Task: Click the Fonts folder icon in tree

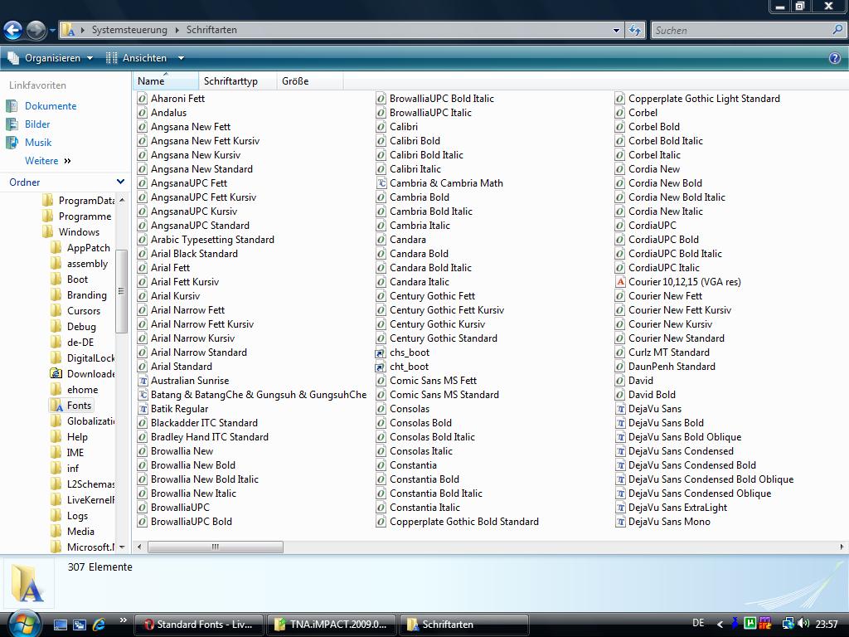Action: tap(56, 406)
